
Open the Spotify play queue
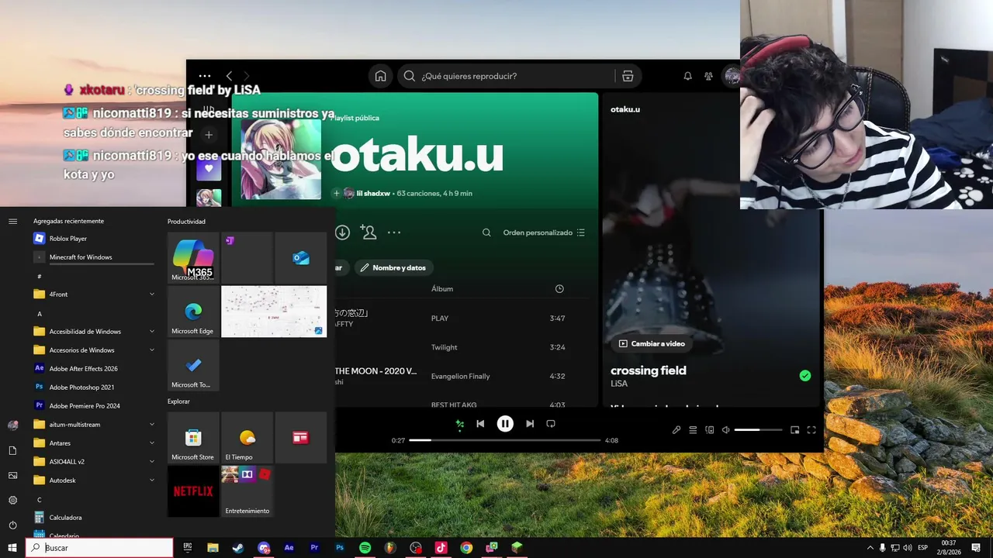(x=693, y=430)
